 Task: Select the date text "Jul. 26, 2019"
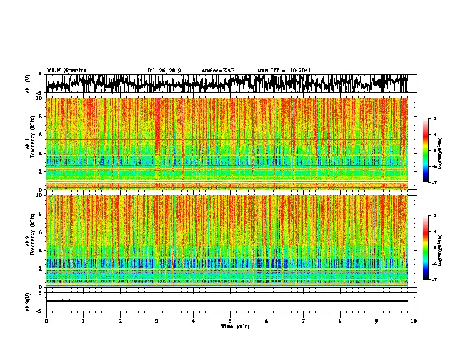(x=164, y=71)
